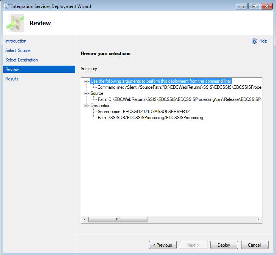276x255 pixels.
Task: Switch to the Select Destination step
Action: 22,60
